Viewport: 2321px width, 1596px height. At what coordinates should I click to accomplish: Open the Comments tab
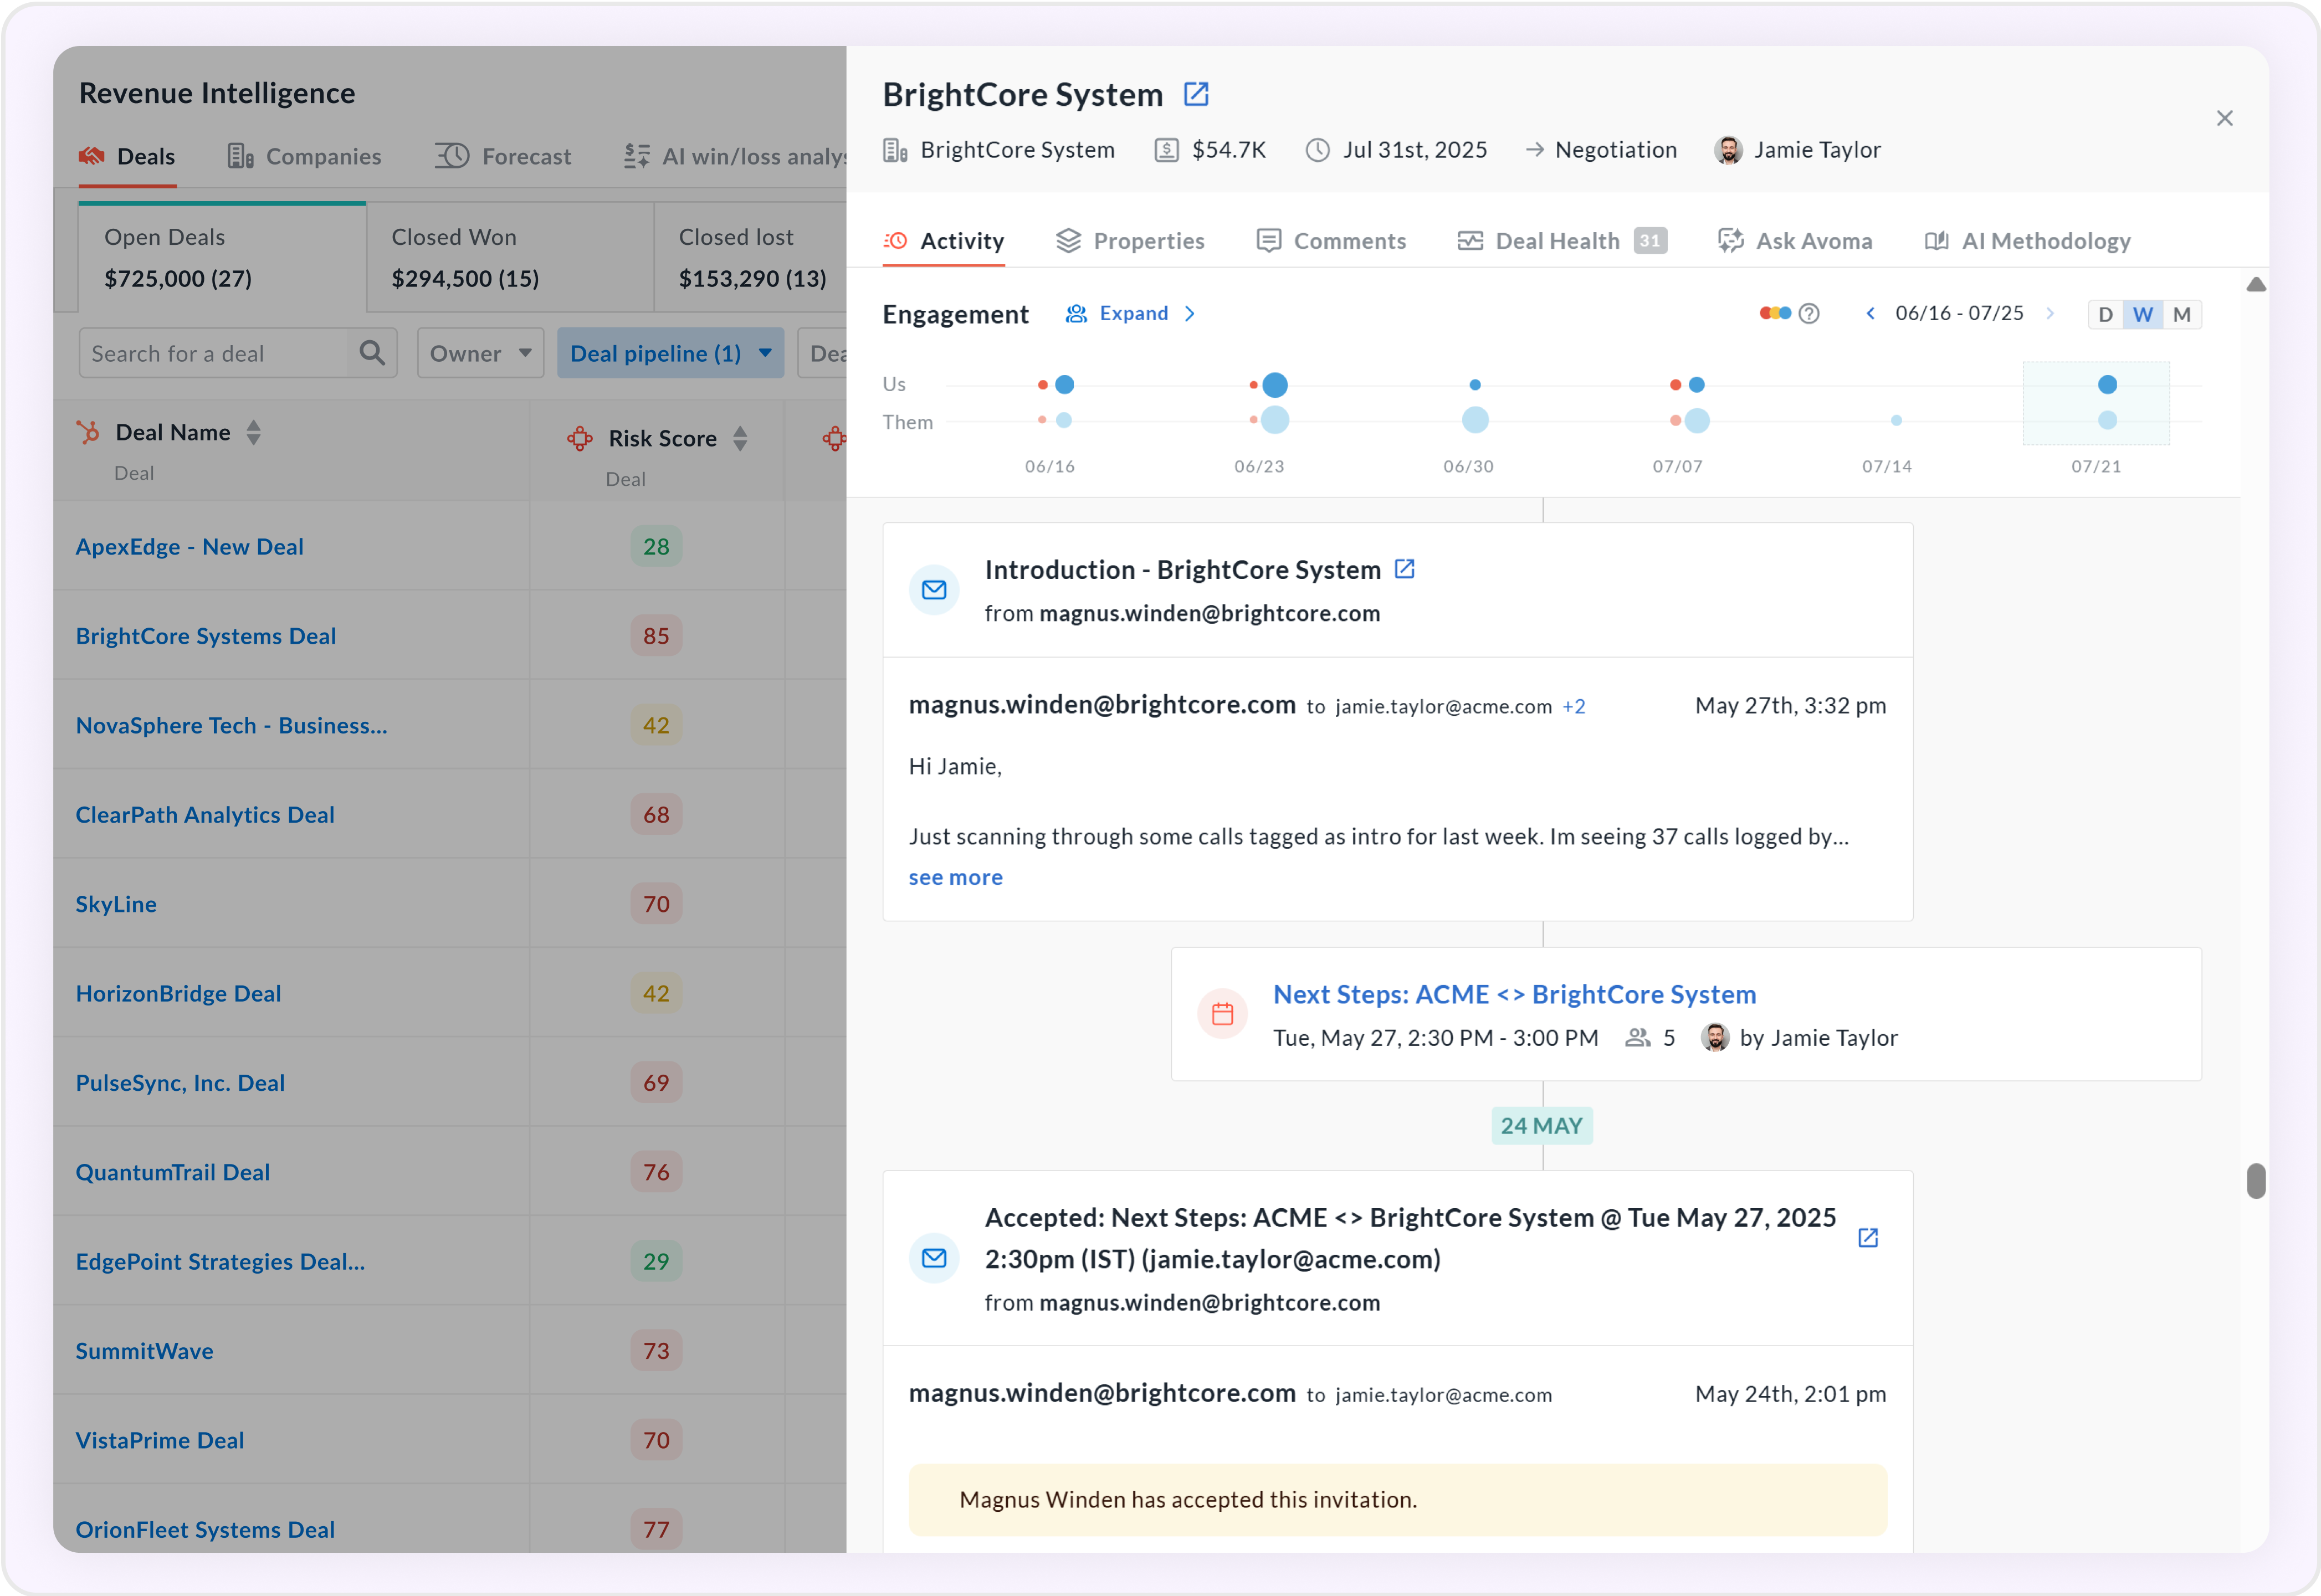[x=1331, y=241]
